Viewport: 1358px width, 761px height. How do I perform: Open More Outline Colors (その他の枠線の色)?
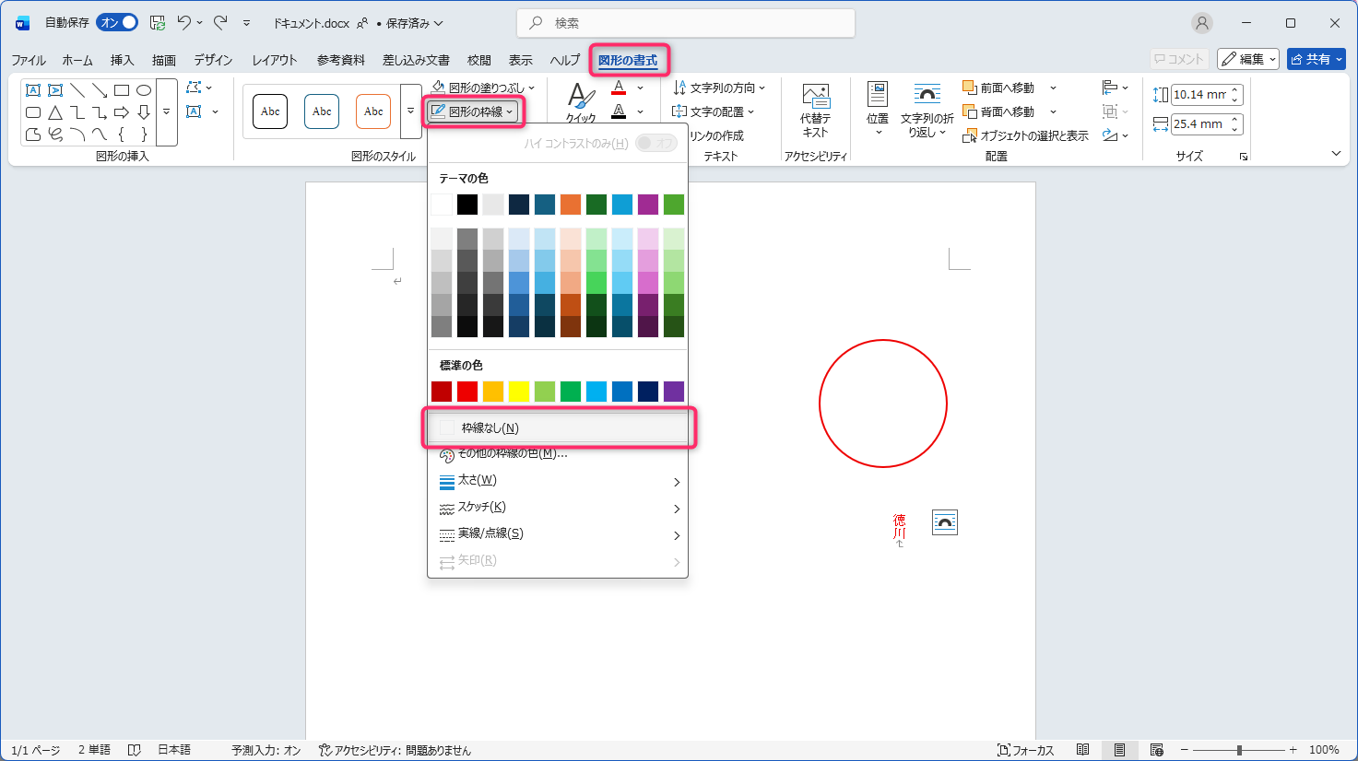point(513,454)
